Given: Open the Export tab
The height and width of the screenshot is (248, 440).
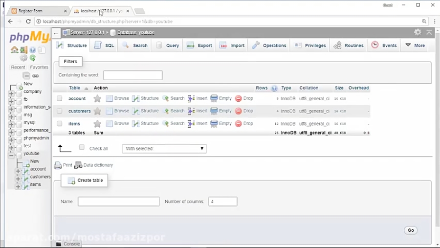Looking at the screenshot, I should pos(199,45).
